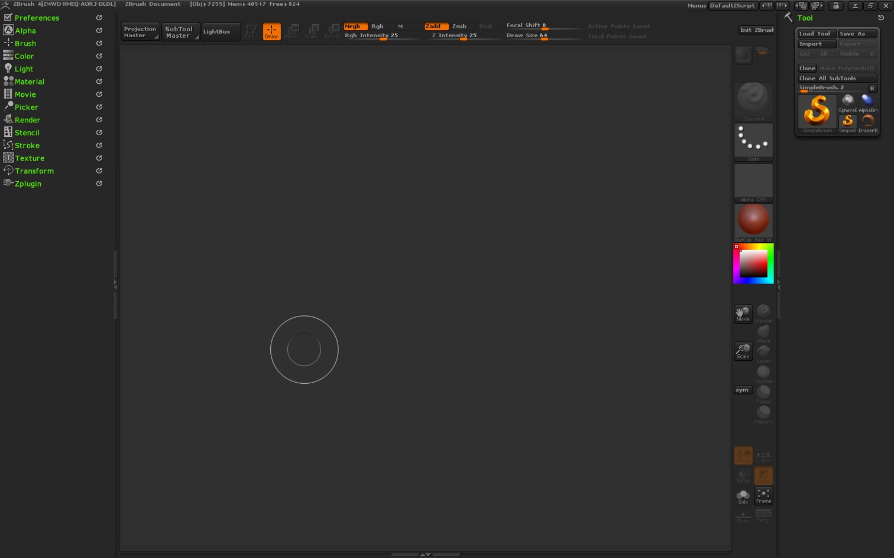Toggle Persp perspective view
894x558 pixels.
(763, 516)
